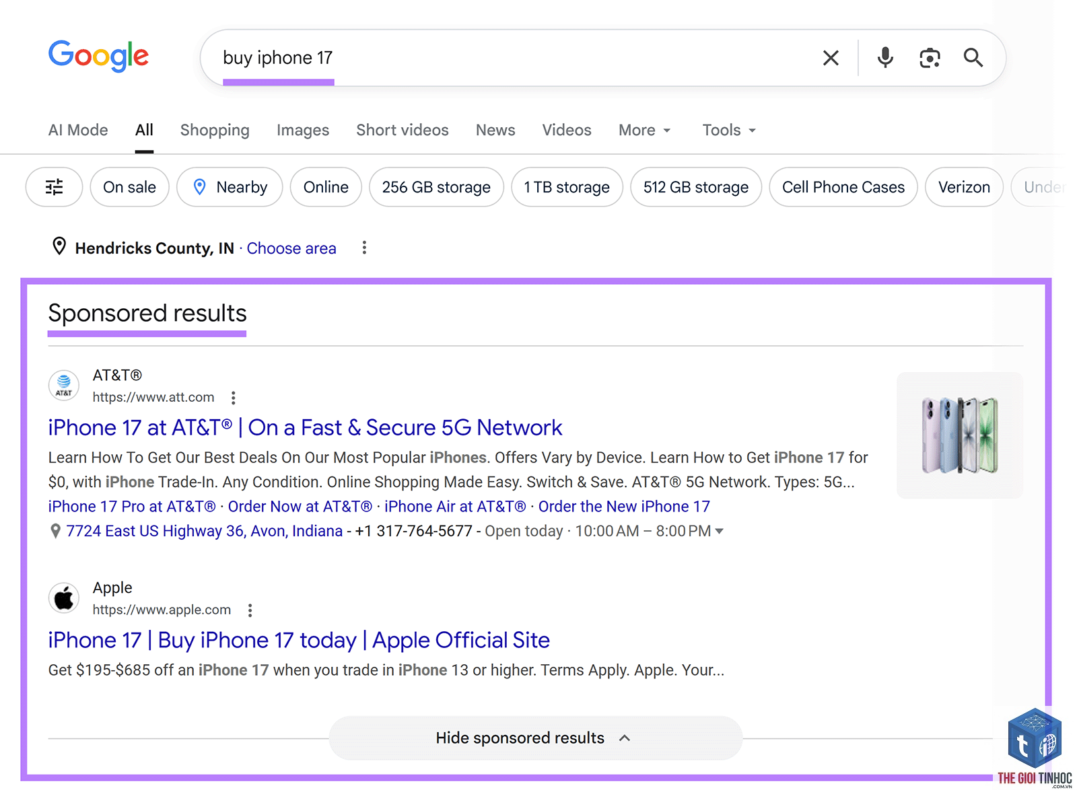This screenshot has width=1077, height=790.
Task: Collapse with Hide sponsored results
Action: pyautogui.click(x=535, y=738)
